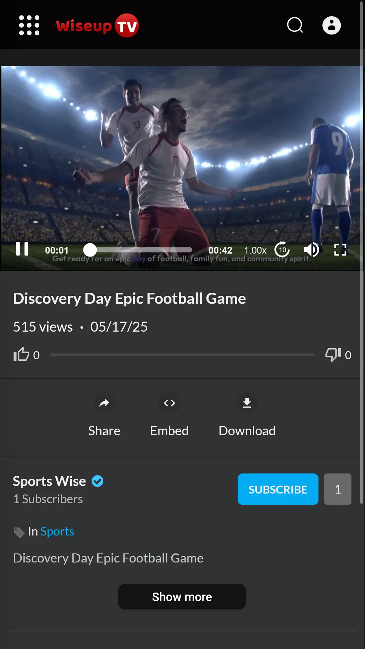Go to the Wiseup TV logo home
The width and height of the screenshot is (365, 649).
(x=97, y=25)
